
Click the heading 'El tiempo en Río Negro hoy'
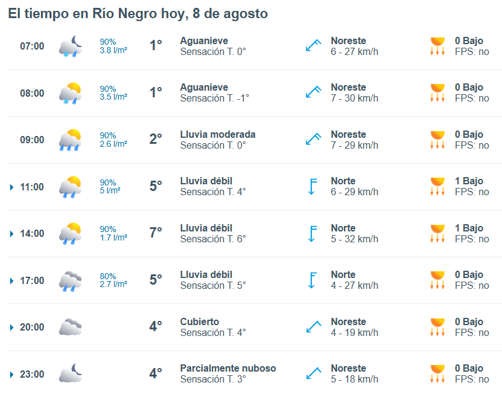[98, 13]
